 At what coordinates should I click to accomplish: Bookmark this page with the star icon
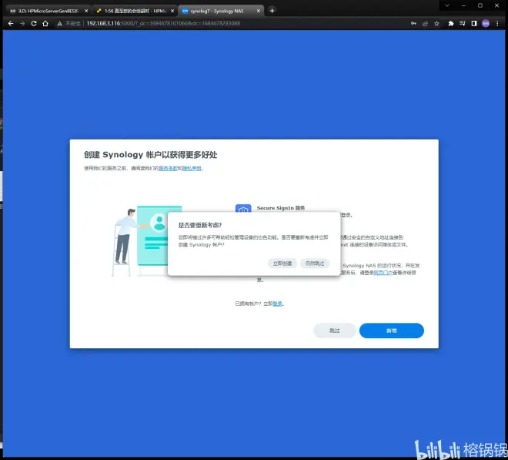[x=436, y=23]
